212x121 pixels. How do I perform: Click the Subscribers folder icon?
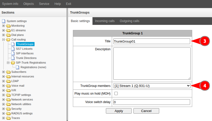coord(9,72)
